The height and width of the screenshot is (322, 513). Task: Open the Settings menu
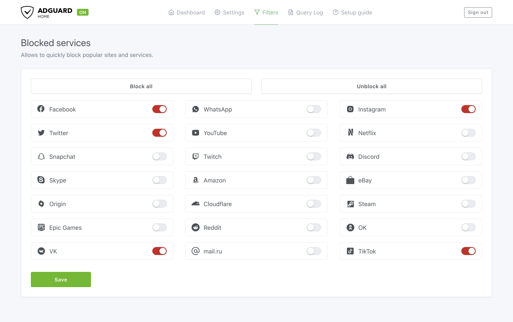[229, 12]
